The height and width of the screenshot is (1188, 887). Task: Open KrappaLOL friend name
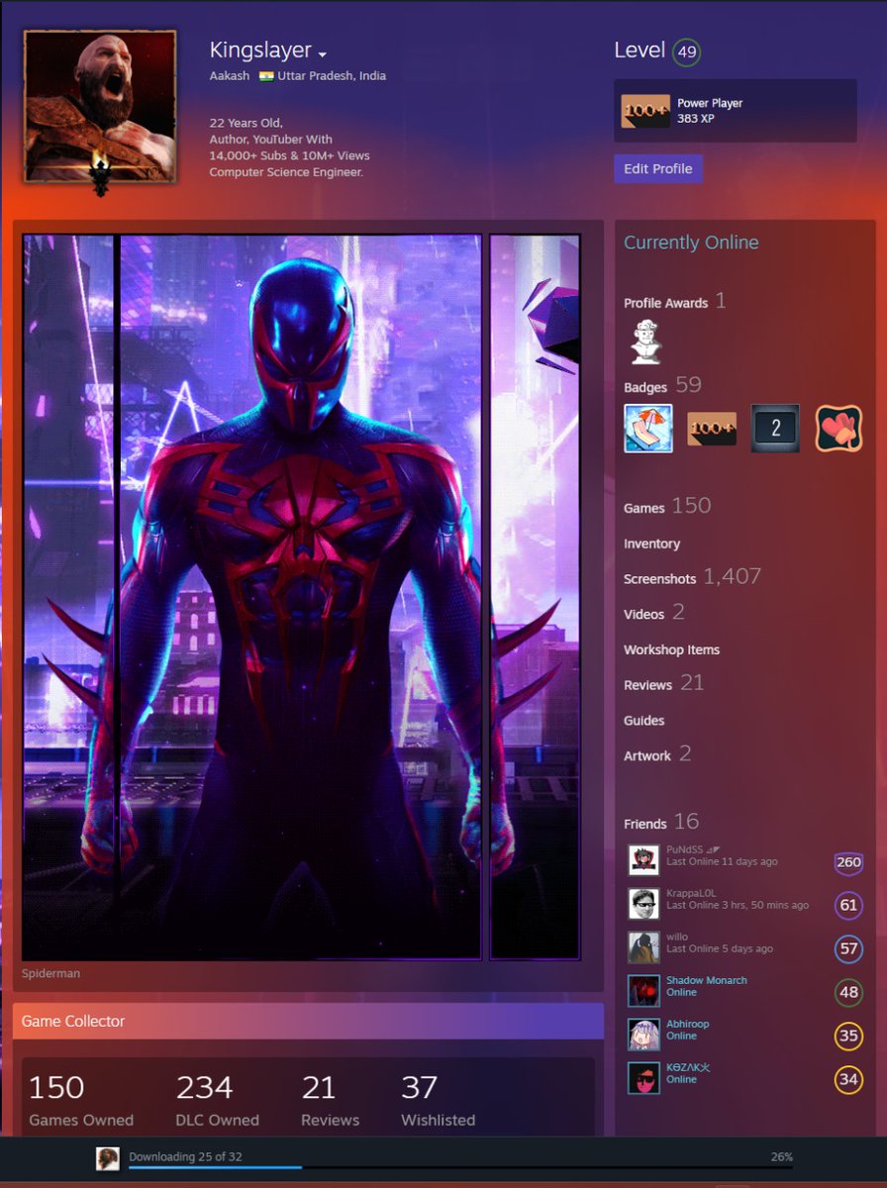click(x=691, y=893)
